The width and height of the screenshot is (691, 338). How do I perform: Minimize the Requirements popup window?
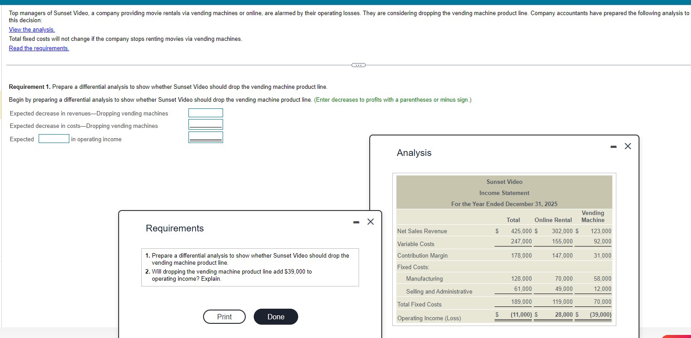(x=355, y=221)
